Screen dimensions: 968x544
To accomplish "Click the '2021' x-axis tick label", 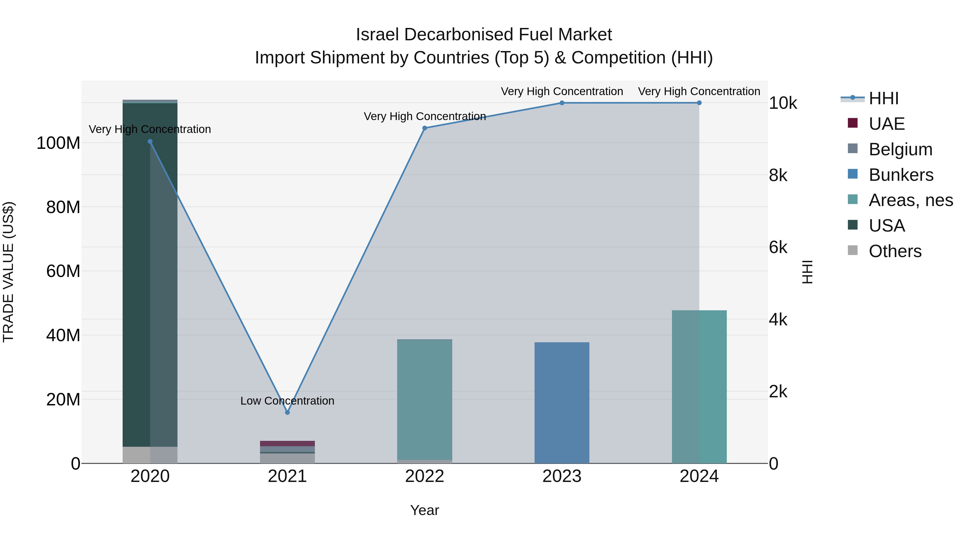I will pos(287,476).
